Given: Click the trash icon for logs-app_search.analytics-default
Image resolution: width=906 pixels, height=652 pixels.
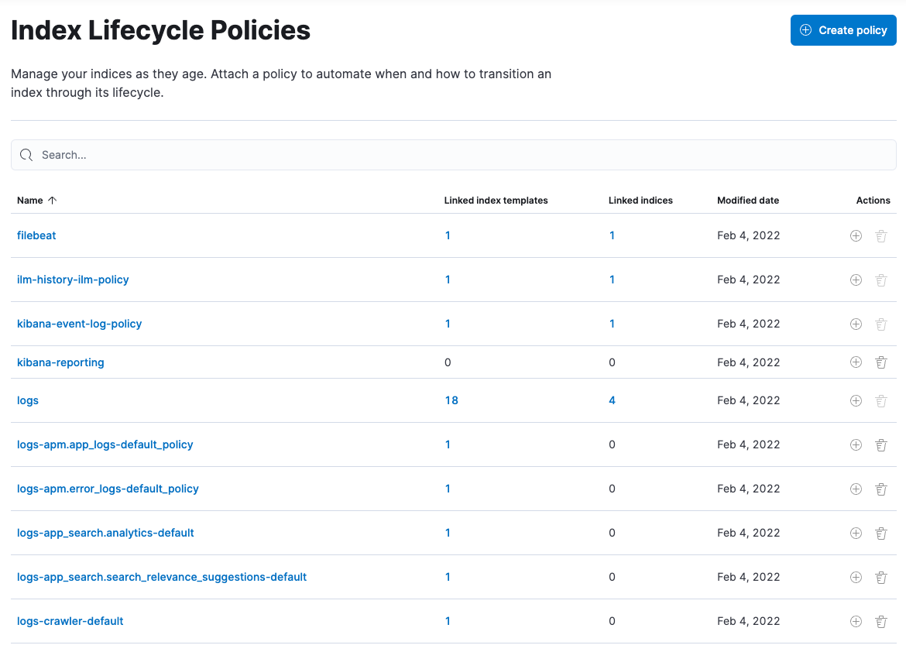Looking at the screenshot, I should coord(881,533).
